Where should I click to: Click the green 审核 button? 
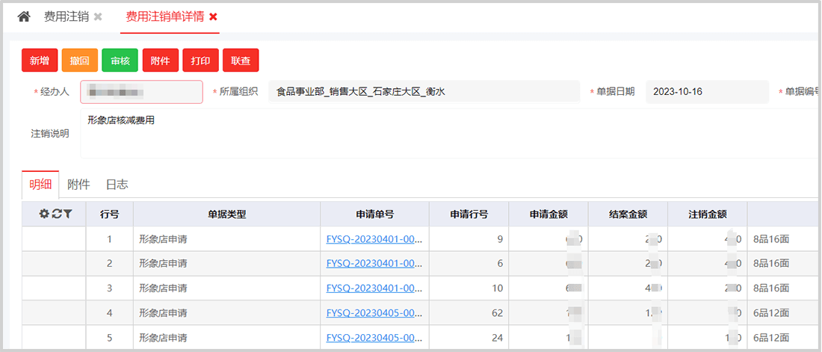click(x=120, y=61)
